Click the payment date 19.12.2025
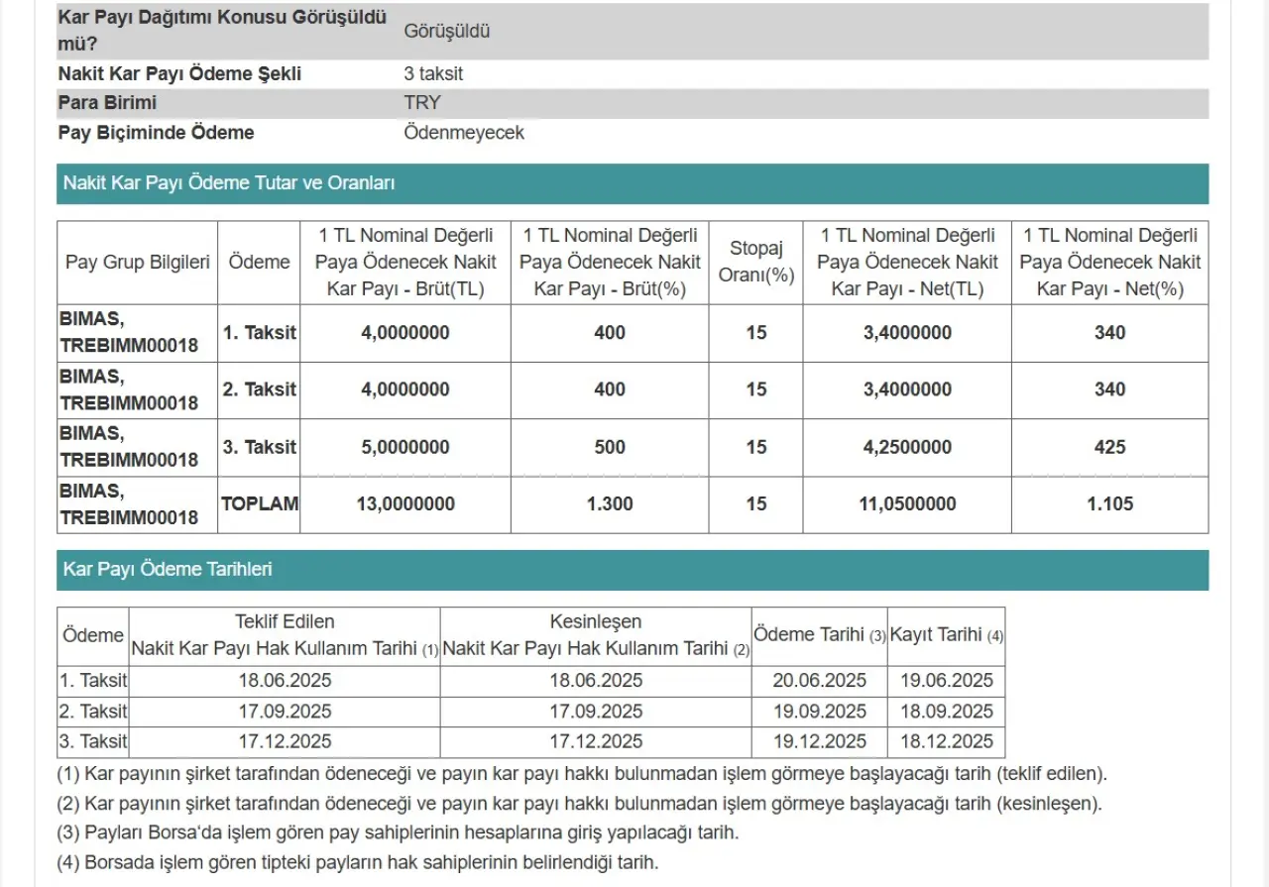Image resolution: width=1269 pixels, height=887 pixels. pos(820,741)
